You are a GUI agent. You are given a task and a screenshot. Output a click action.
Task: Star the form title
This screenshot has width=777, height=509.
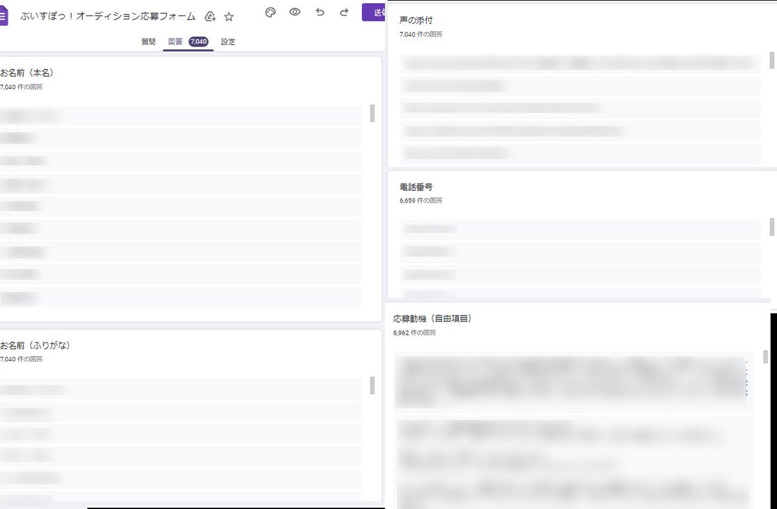[229, 16]
